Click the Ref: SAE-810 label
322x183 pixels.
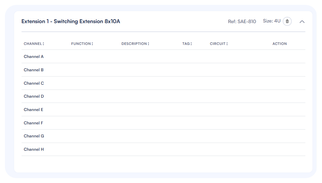[242, 21]
